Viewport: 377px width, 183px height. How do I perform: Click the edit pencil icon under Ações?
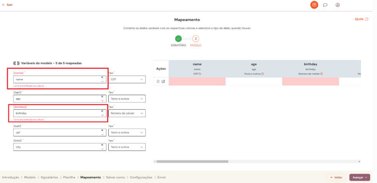163,81
